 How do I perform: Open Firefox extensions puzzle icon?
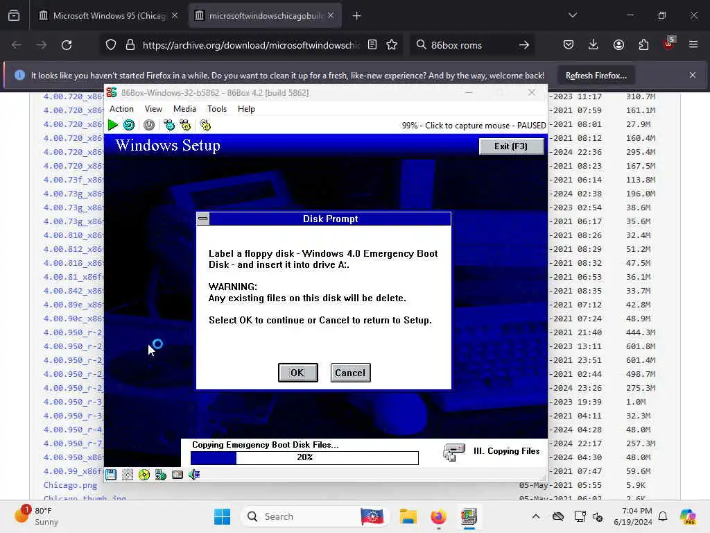coord(643,45)
